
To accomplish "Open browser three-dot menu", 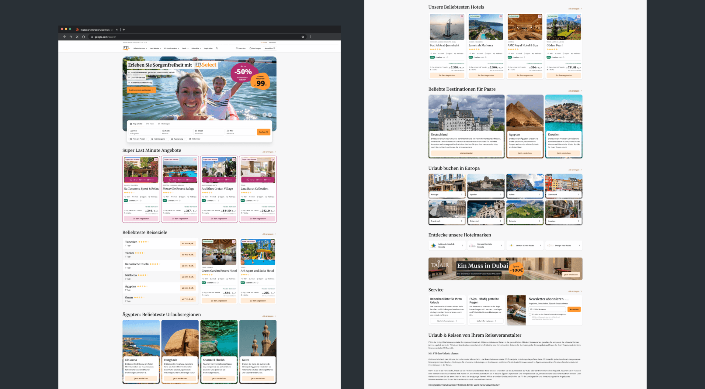I will pyautogui.click(x=310, y=37).
